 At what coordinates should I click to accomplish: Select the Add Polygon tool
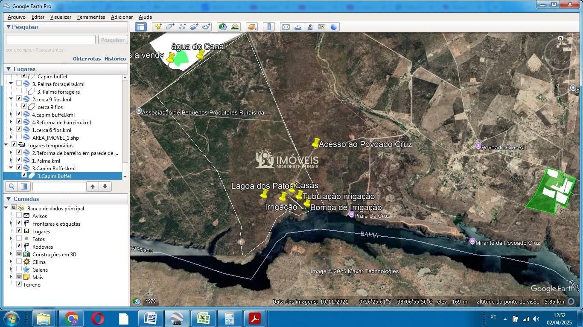170,27
